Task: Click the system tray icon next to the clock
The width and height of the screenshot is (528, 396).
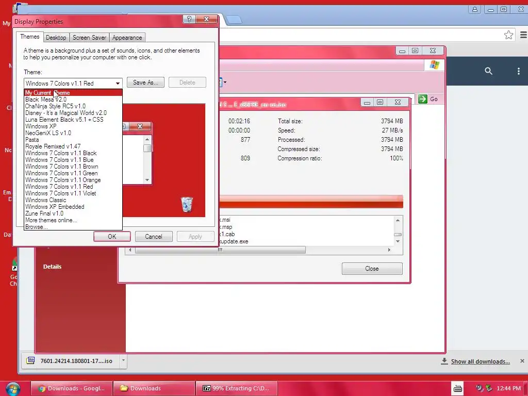Action: pos(489,388)
